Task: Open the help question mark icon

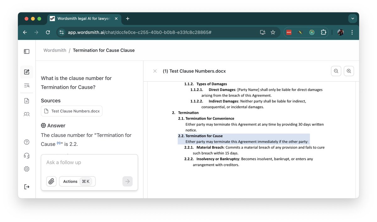Action: [x=27, y=142]
